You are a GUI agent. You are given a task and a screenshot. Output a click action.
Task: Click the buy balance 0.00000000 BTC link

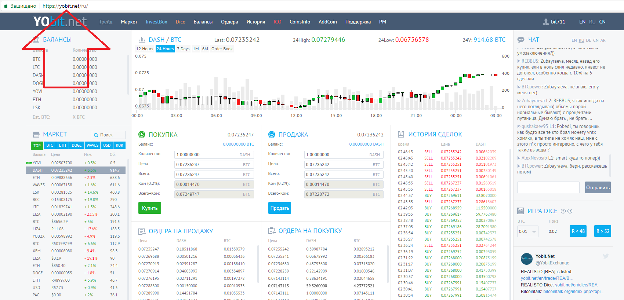click(238, 144)
